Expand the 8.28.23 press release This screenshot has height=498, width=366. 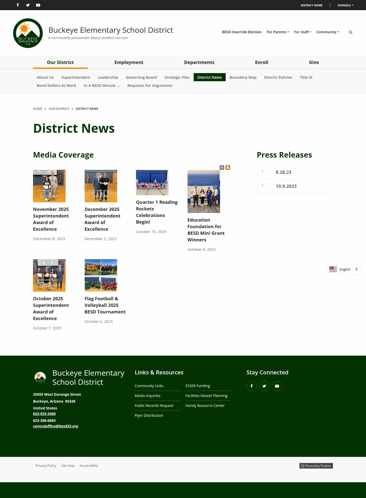pos(295,172)
